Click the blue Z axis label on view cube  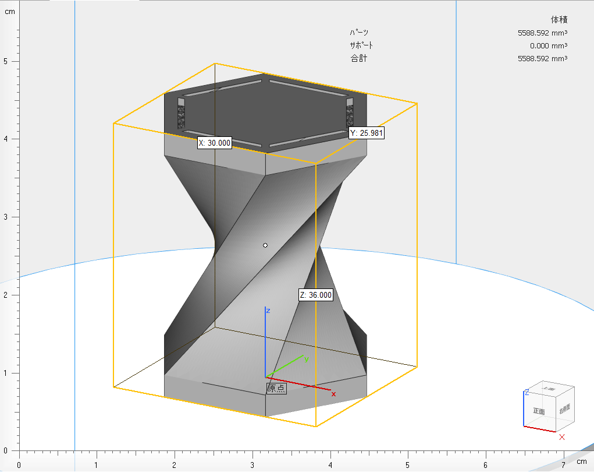[527, 392]
